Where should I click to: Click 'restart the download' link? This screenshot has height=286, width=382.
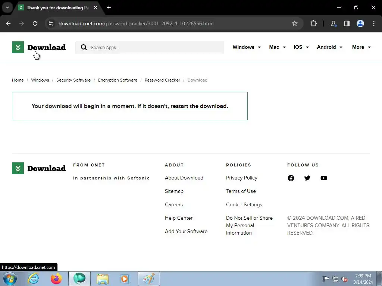(199, 106)
